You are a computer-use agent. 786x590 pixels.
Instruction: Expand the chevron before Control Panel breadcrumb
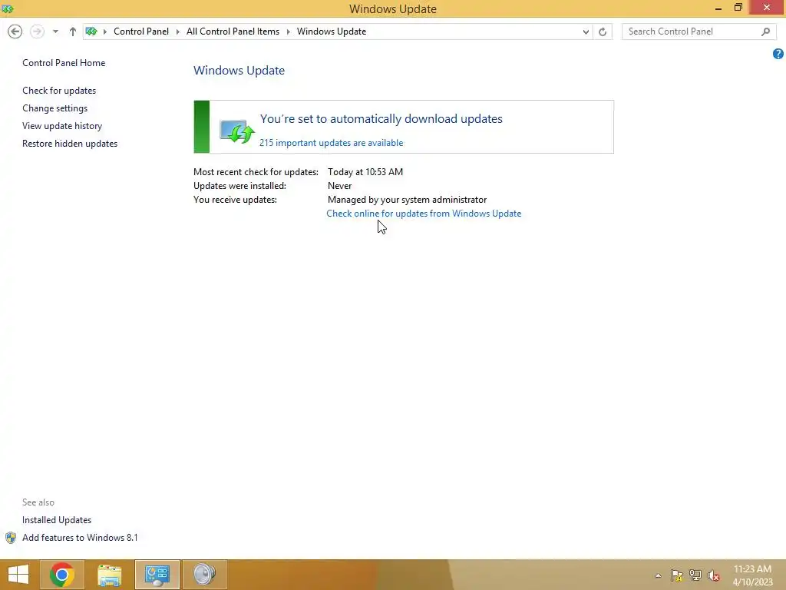pyautogui.click(x=104, y=31)
